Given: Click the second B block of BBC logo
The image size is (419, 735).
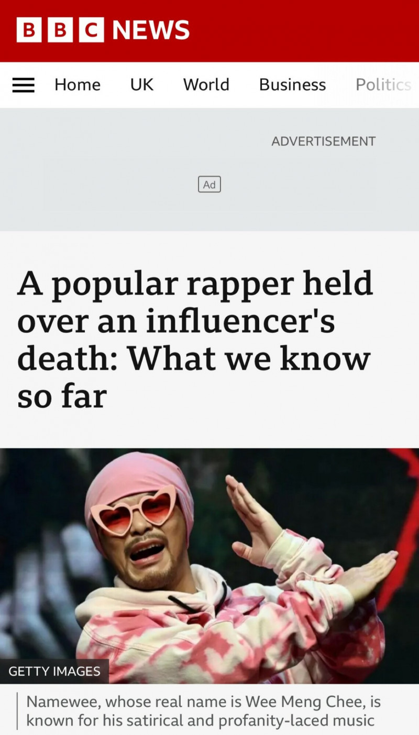Looking at the screenshot, I should click(60, 30).
